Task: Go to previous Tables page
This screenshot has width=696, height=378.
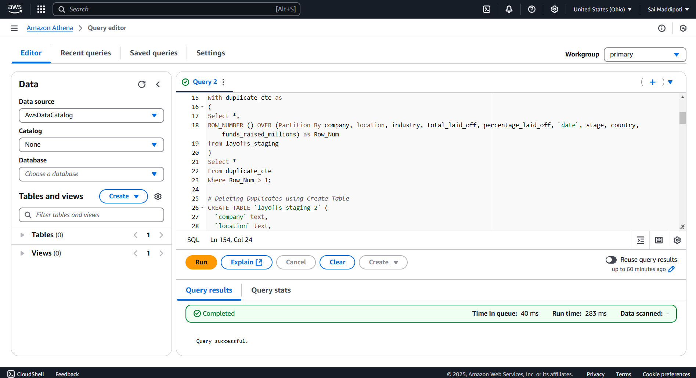Action: pos(136,235)
